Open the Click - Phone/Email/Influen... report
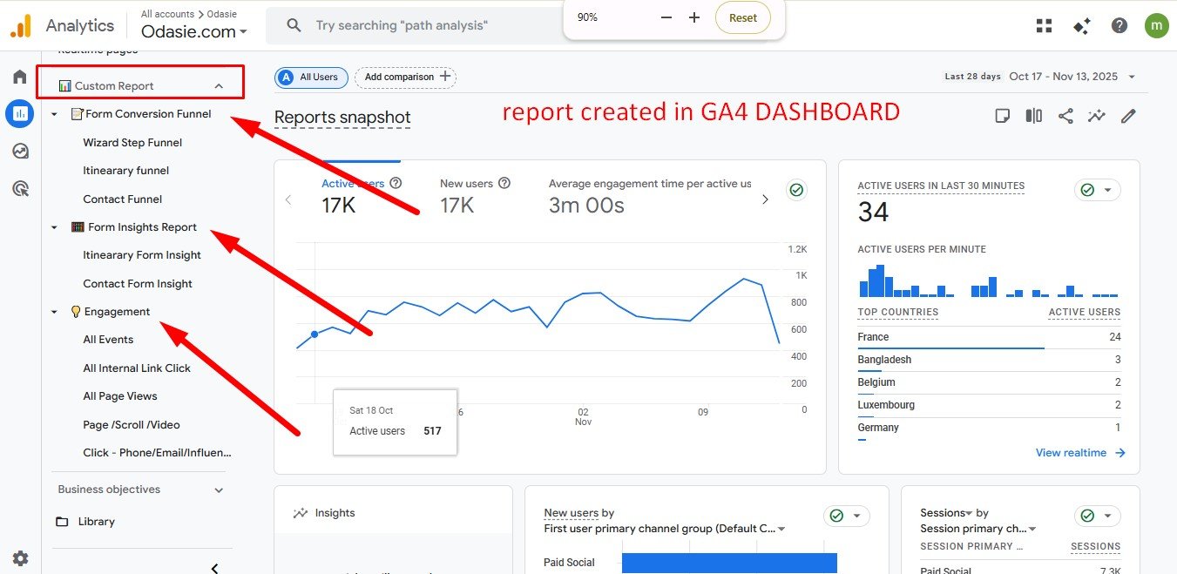Viewport: 1177px width, 574px height. pyautogui.click(x=158, y=453)
